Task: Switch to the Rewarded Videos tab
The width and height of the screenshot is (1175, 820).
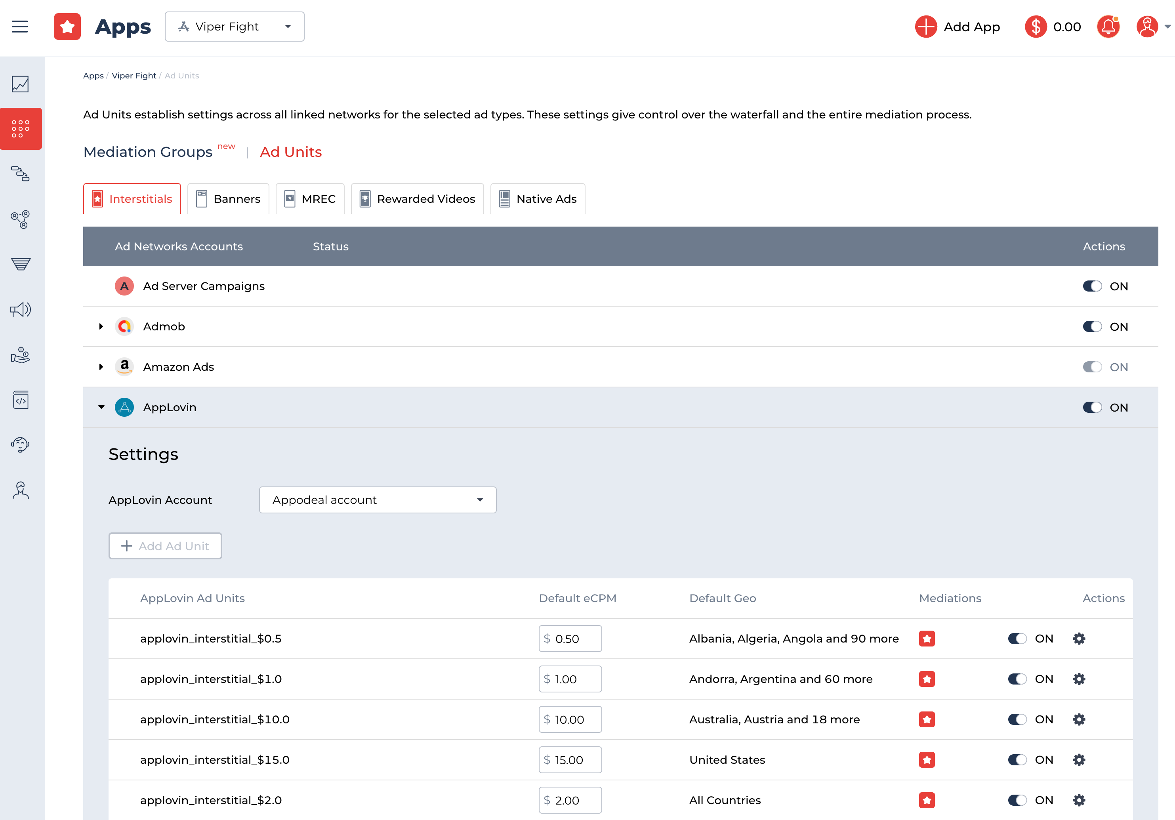Action: pyautogui.click(x=417, y=198)
